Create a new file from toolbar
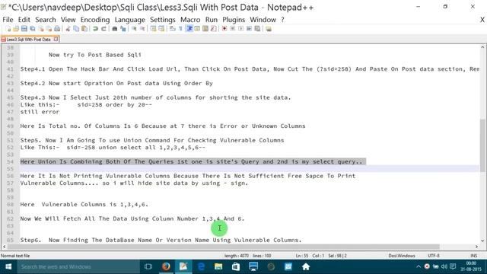 pos(8,29)
